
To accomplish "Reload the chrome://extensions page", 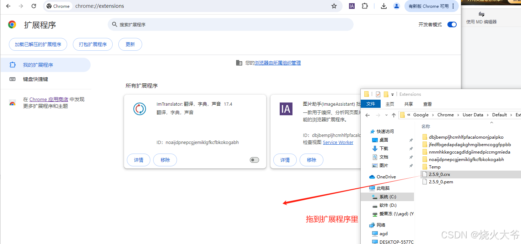I will point(34,6).
